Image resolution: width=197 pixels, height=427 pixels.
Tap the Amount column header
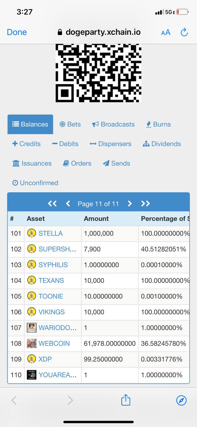[96, 219]
